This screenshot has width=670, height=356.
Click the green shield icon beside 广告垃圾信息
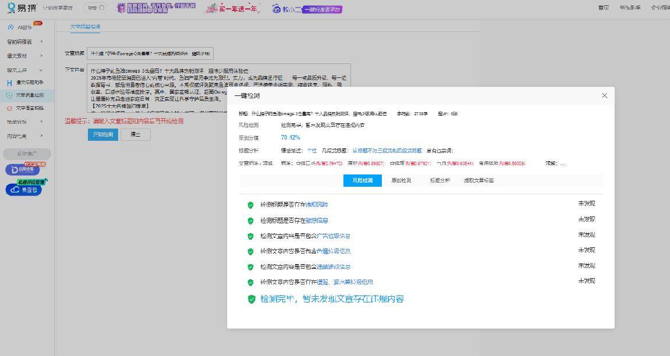click(x=250, y=236)
